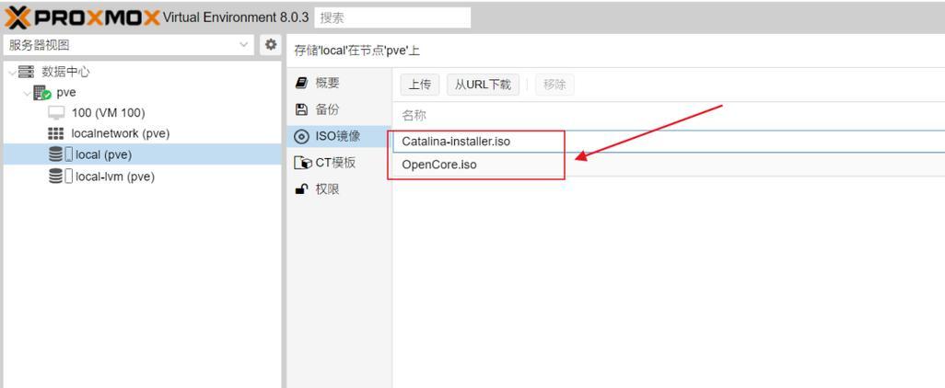Select OpenCore.iso row
The width and height of the screenshot is (945, 388).
(x=669, y=165)
